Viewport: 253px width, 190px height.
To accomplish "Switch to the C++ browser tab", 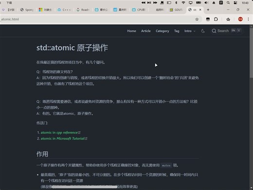I will [64, 10].
